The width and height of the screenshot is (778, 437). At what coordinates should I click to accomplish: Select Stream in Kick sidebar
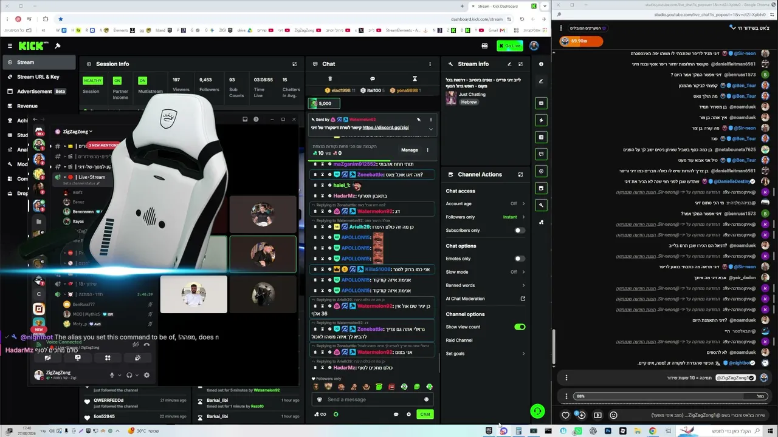(x=39, y=62)
